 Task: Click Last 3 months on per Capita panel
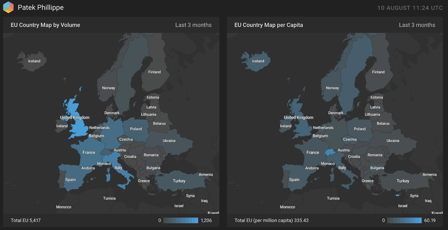(417, 25)
